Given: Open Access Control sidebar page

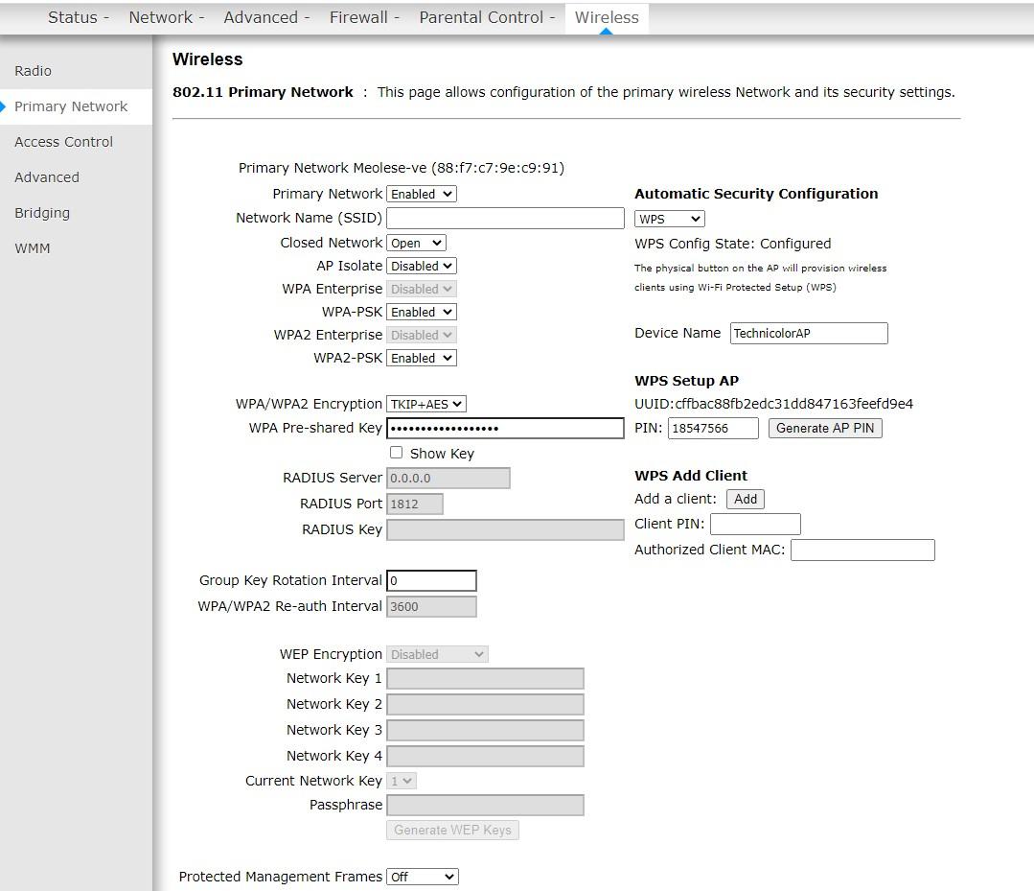Looking at the screenshot, I should (x=64, y=142).
